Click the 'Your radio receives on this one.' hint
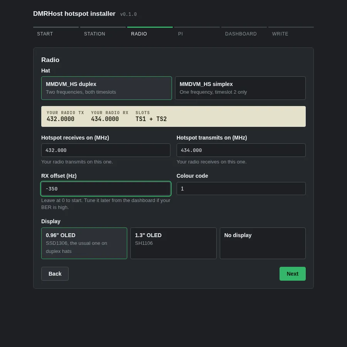347x347 pixels. point(212,162)
